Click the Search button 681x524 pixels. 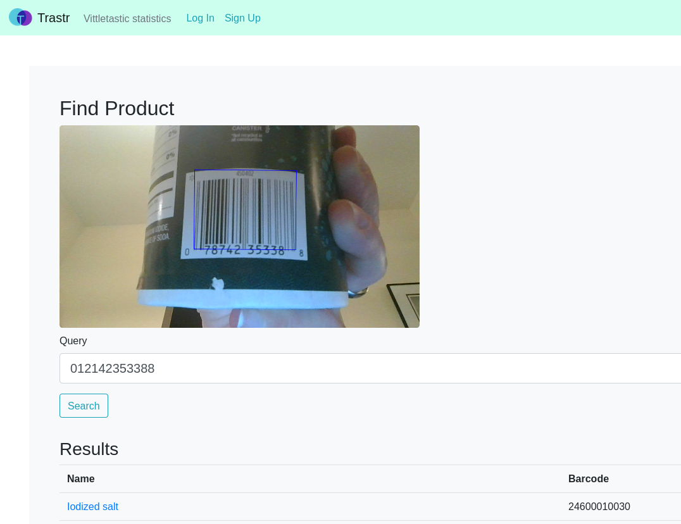[x=84, y=406]
